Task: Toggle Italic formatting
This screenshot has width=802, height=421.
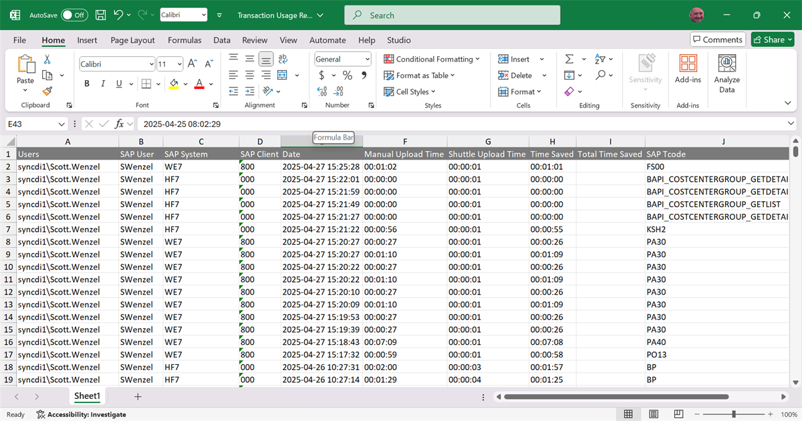Action: [104, 84]
